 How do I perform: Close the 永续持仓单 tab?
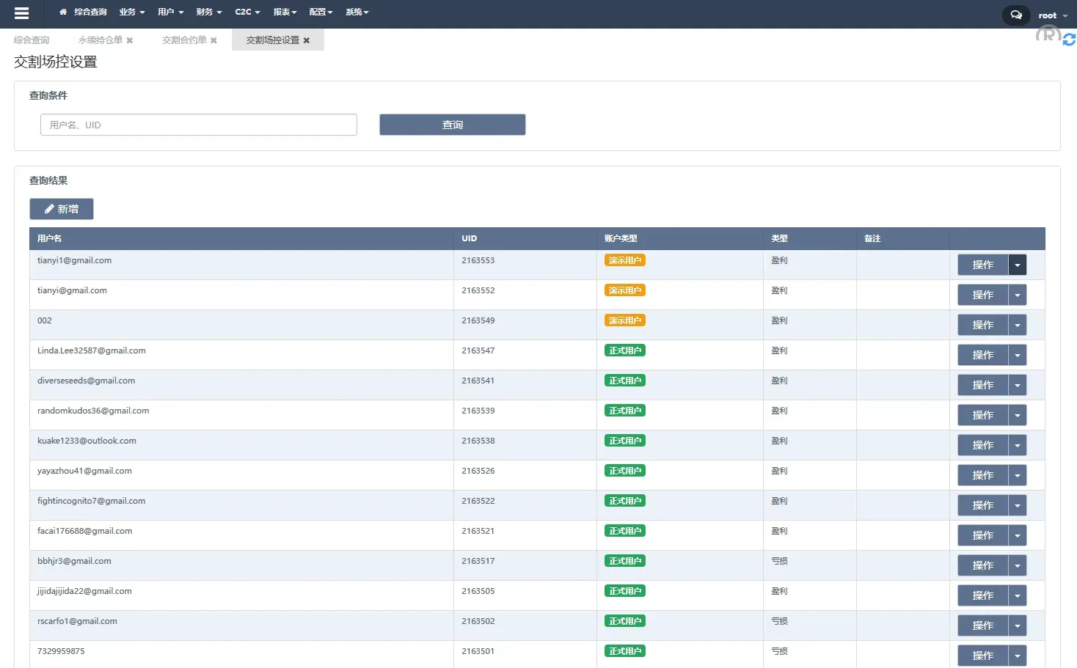click(130, 40)
